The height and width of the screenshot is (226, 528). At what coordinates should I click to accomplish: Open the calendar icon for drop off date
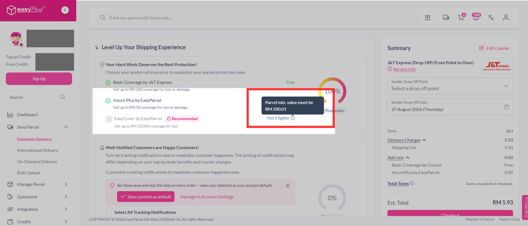506,107
